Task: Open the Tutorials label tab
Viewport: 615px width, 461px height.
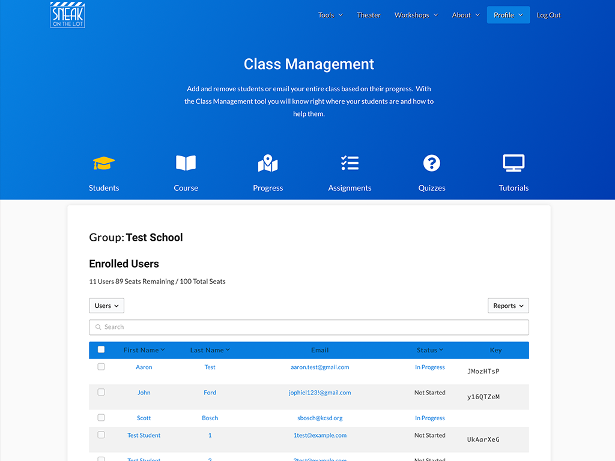Action: [514, 188]
